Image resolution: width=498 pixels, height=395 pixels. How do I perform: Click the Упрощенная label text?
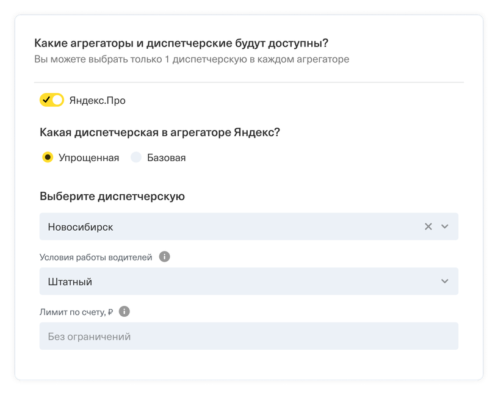(x=89, y=158)
